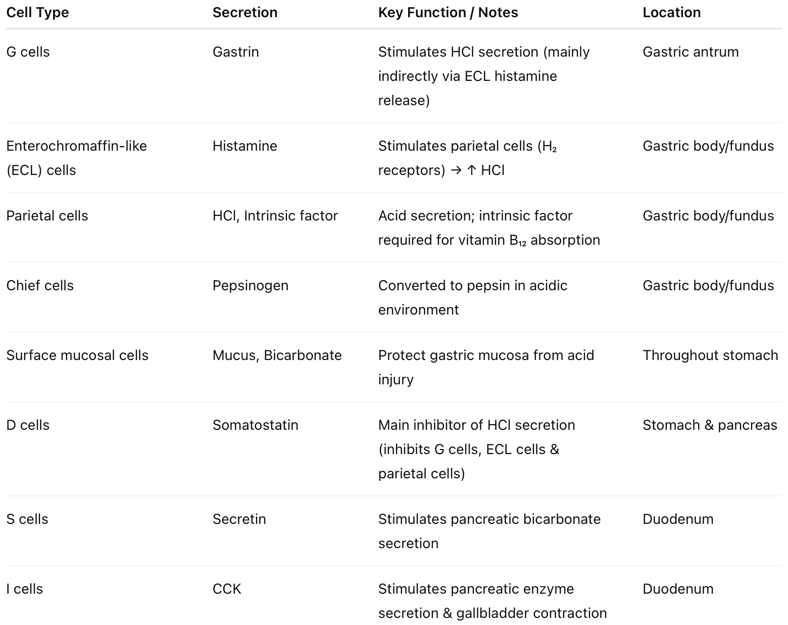Click the Cell Type column header
Viewport: 788px width, 625px height.
click(37, 13)
